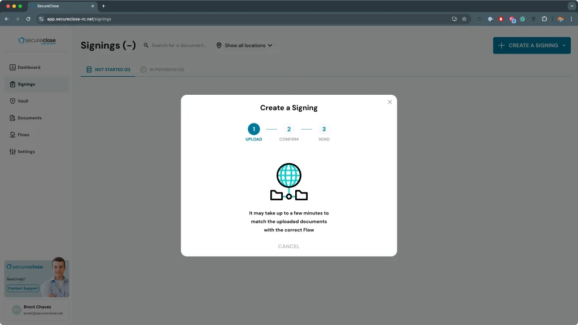
Task: Select step 2 Confirm in the stepper
Action: coord(288,129)
